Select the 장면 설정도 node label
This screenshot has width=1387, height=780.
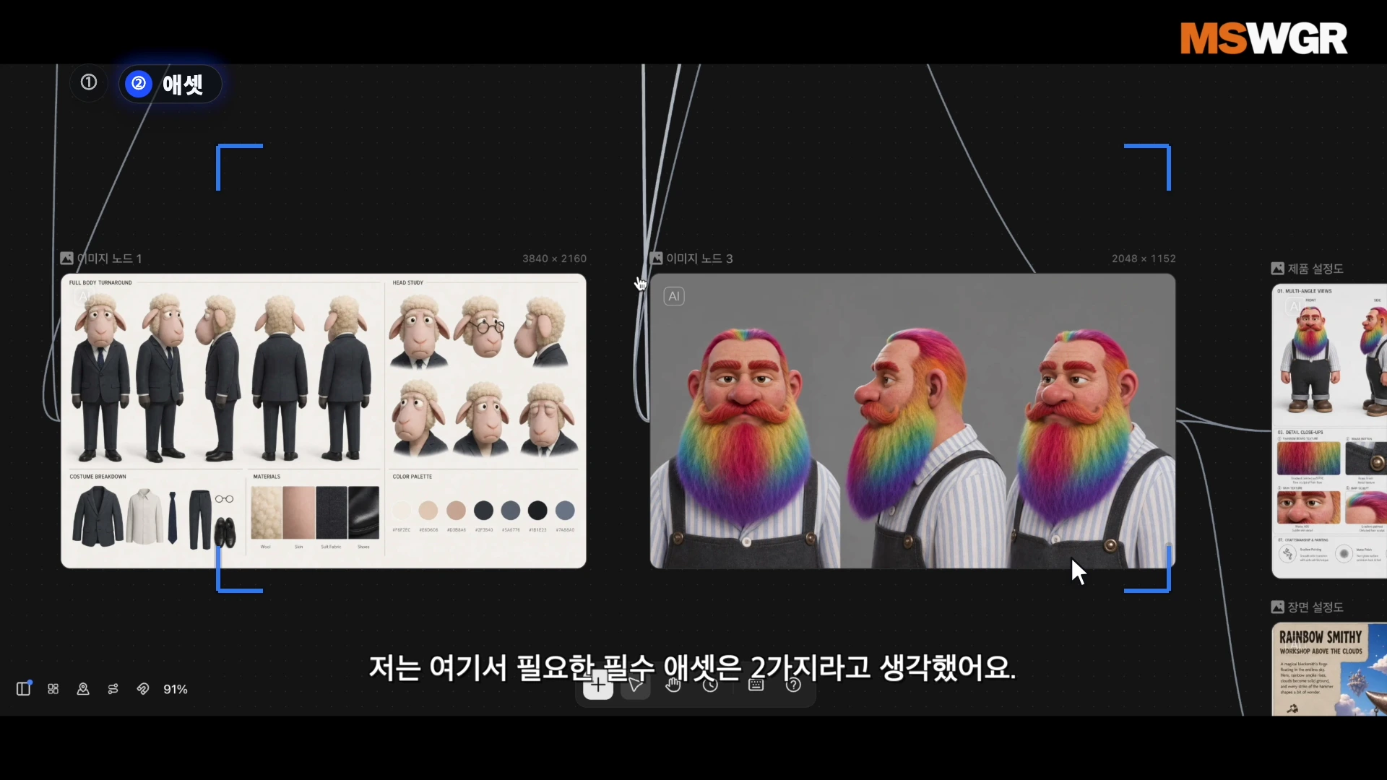click(x=1315, y=607)
